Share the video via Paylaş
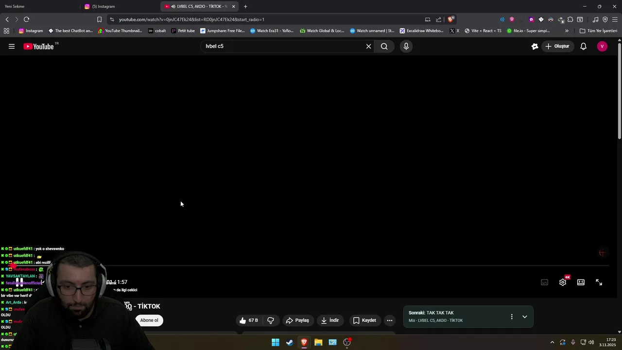Screen dimensions: 622x350 click(297, 320)
